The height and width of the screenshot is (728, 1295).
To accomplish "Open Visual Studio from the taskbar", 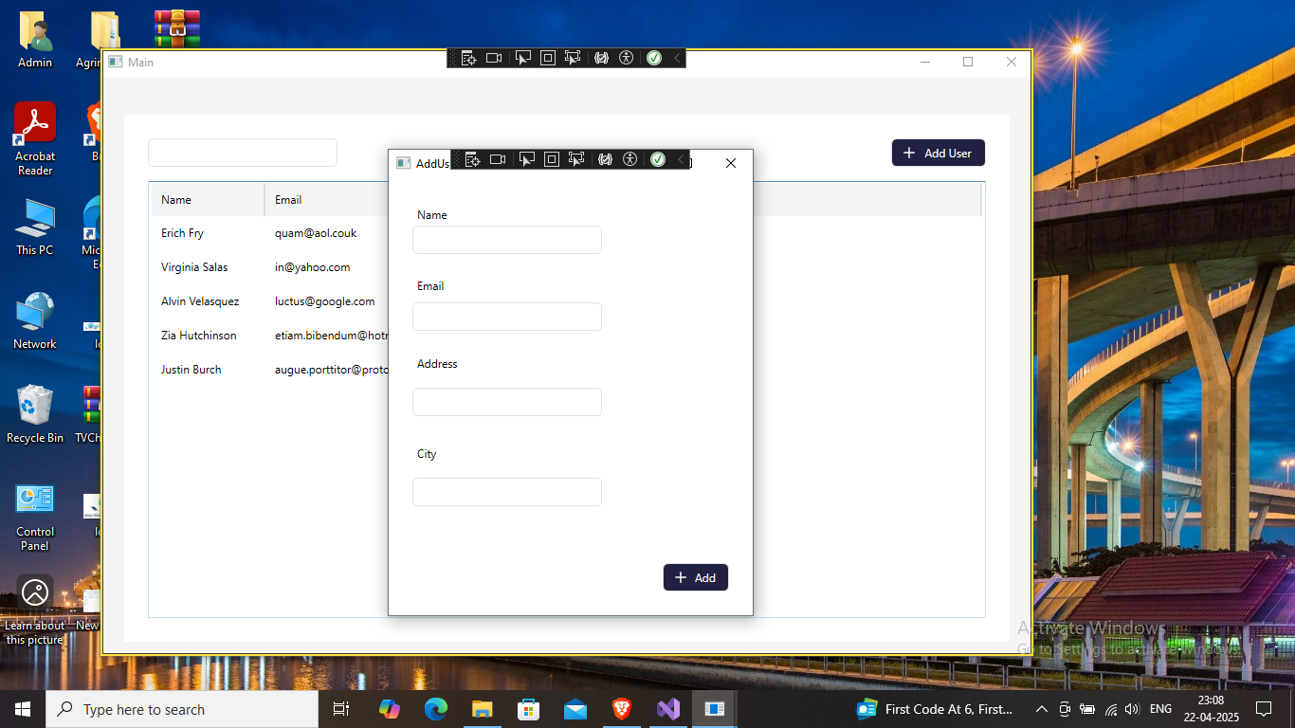I will [668, 709].
